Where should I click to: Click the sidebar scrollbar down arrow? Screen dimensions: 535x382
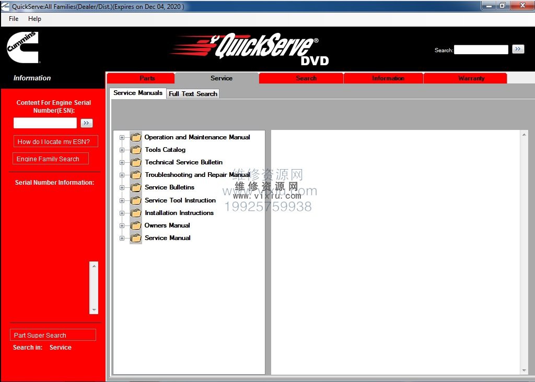(94, 310)
